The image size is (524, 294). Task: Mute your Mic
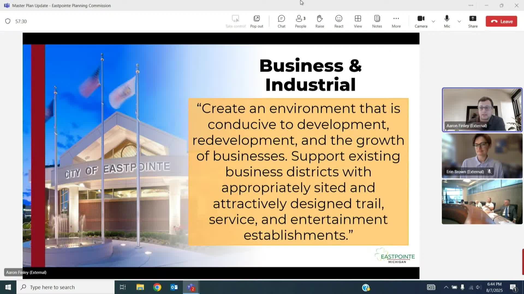(446, 21)
